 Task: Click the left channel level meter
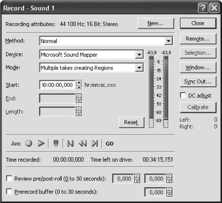151,92
